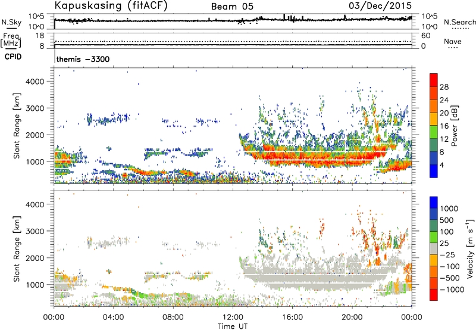The image size is (476, 330).
Task: Select the "Power [dB]" colorbar title
Action: 455,126
